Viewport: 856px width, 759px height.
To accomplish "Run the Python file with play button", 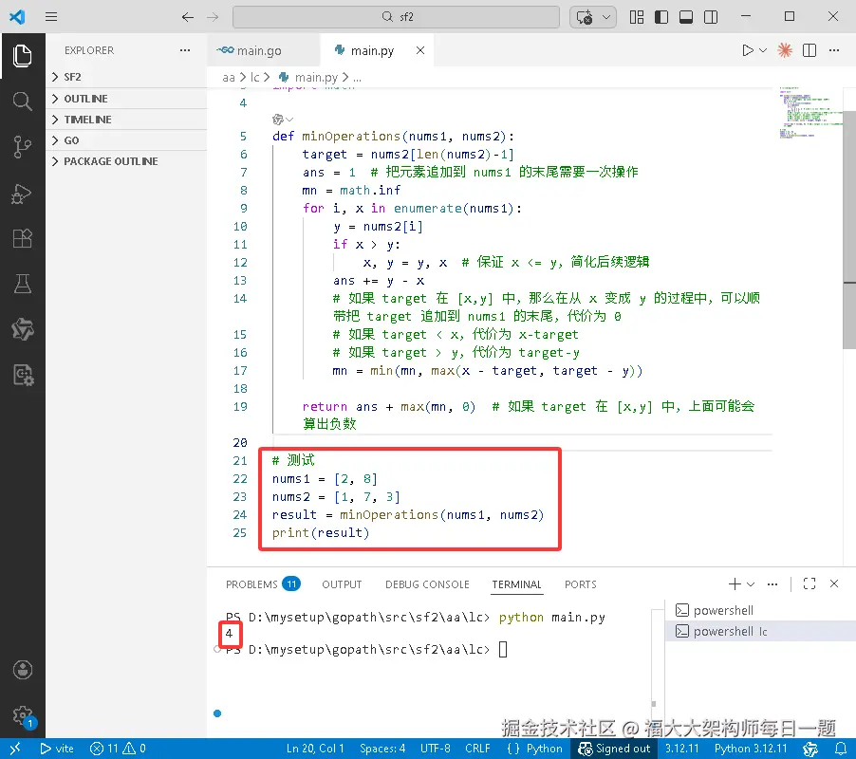I will point(748,50).
